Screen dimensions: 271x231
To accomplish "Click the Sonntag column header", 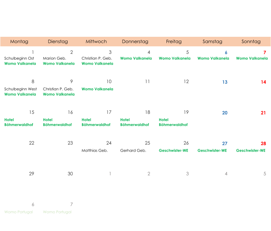I will pyautogui.click(x=251, y=42).
